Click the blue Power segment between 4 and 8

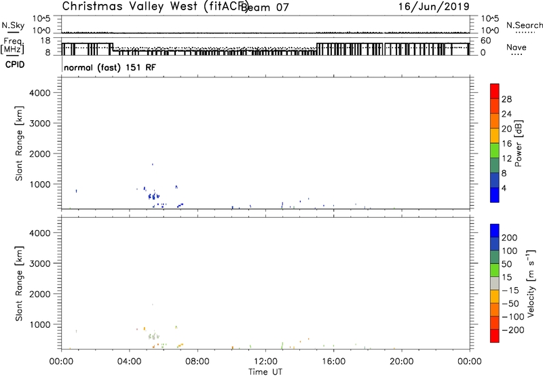point(495,180)
